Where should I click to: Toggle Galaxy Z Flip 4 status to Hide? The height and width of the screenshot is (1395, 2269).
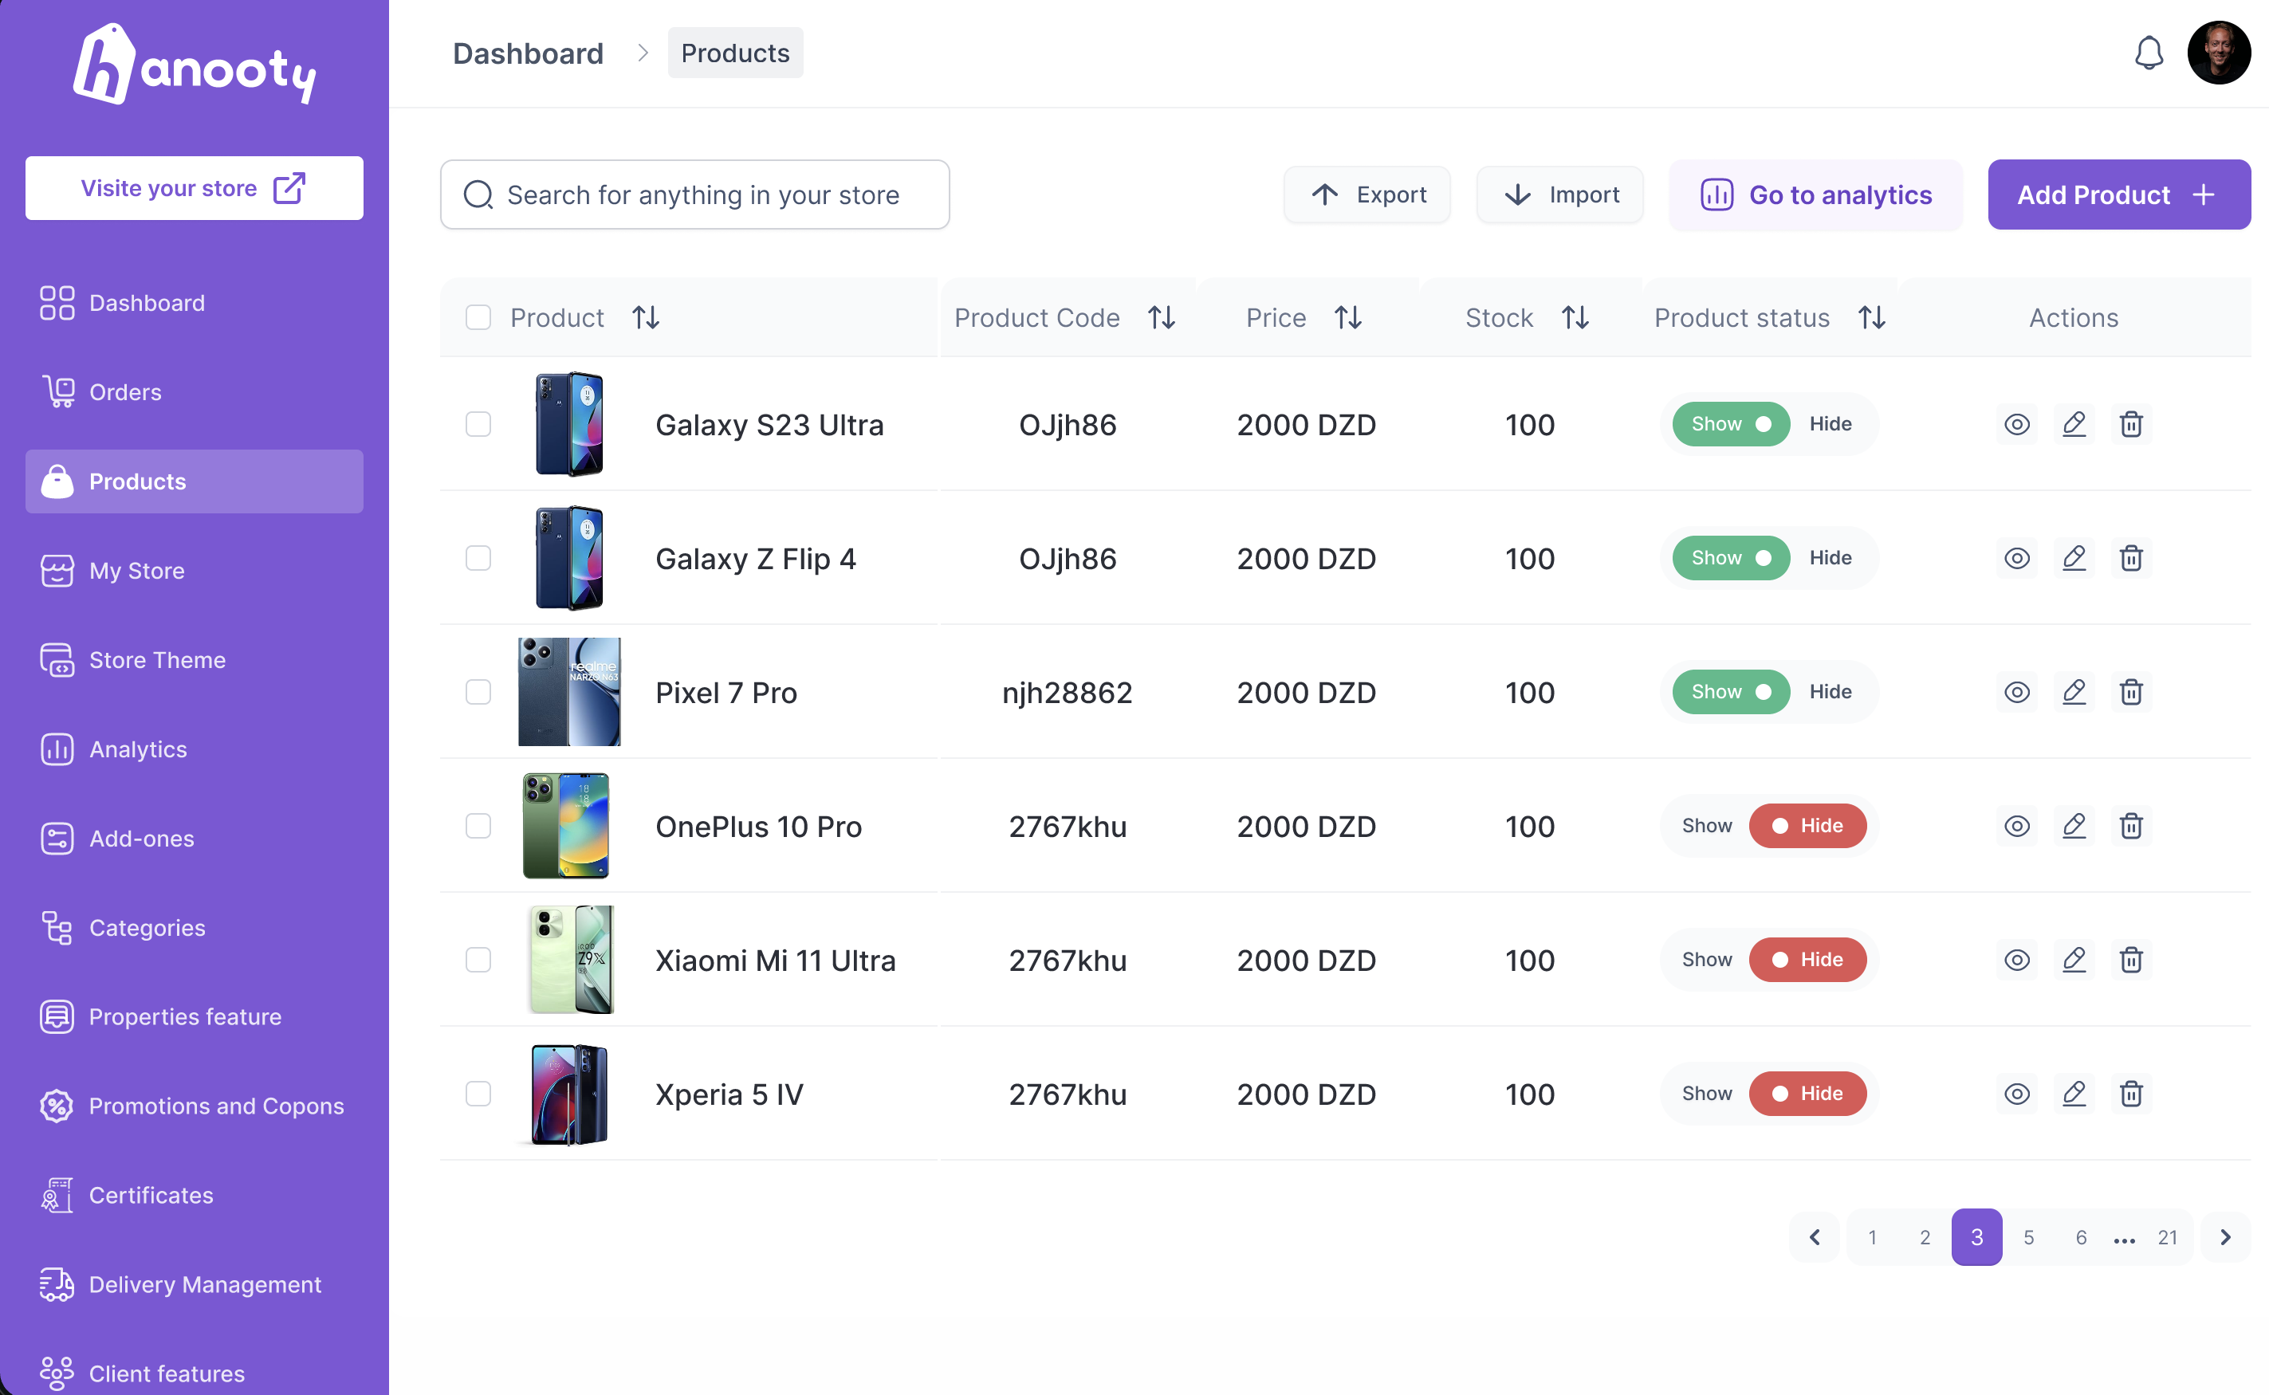coord(1830,558)
